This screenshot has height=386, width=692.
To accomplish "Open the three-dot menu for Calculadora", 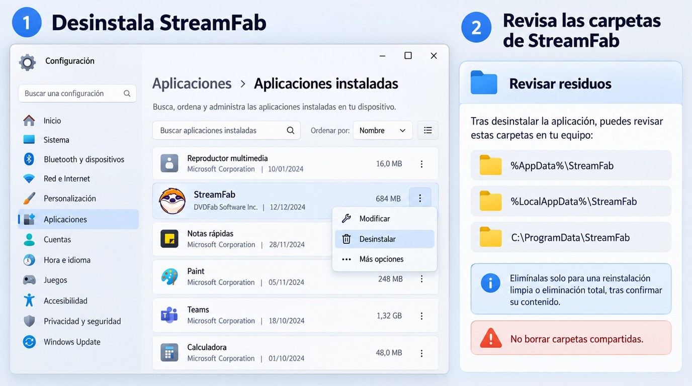I will click(421, 353).
